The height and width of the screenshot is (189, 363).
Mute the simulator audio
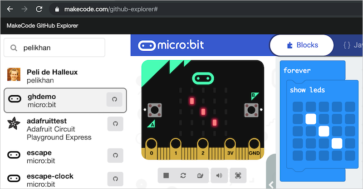[219, 175]
